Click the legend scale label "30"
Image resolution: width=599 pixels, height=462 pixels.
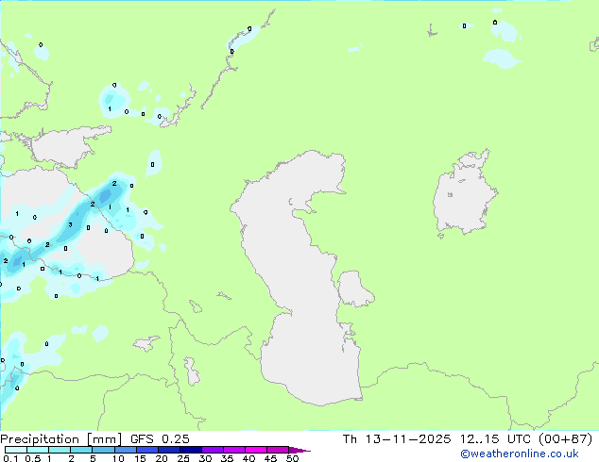pos(205,458)
